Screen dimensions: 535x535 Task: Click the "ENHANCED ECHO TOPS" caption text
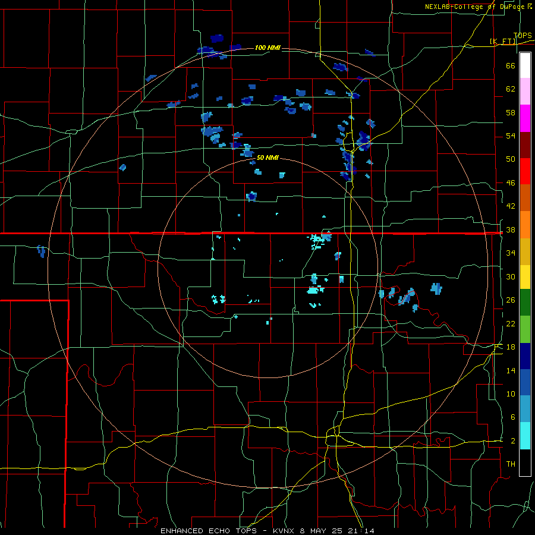coord(209,531)
